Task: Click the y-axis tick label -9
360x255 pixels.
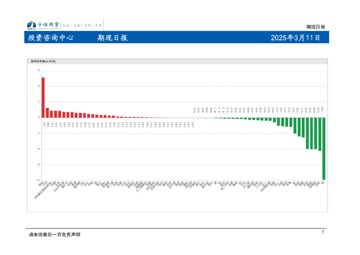Action: 38,164
